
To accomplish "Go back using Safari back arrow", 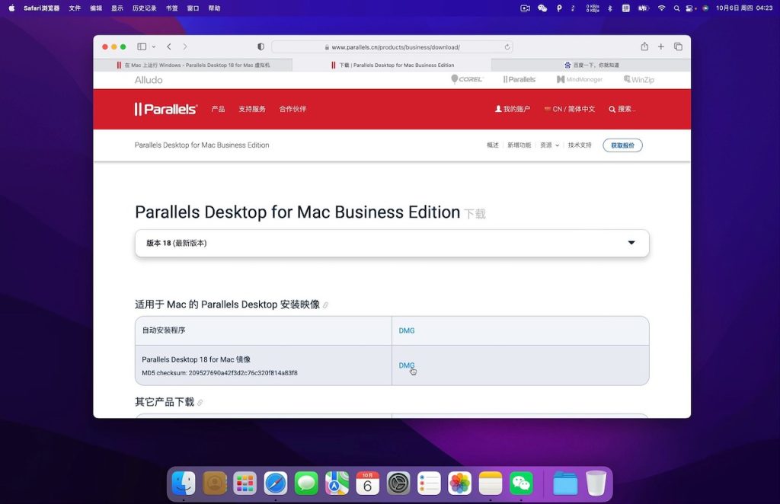I will pos(169,46).
